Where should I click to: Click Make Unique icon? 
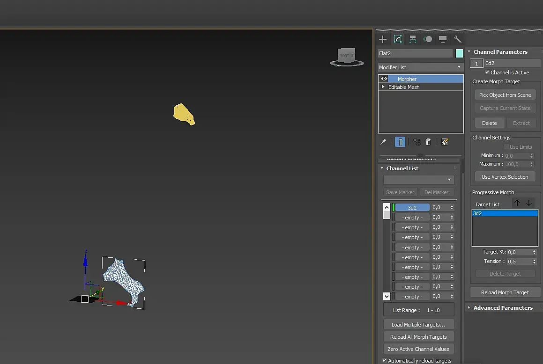[417, 142]
